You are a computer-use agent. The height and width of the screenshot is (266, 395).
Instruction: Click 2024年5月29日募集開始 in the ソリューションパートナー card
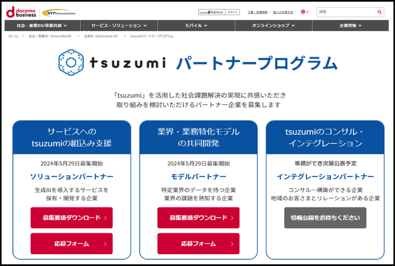pos(72,163)
